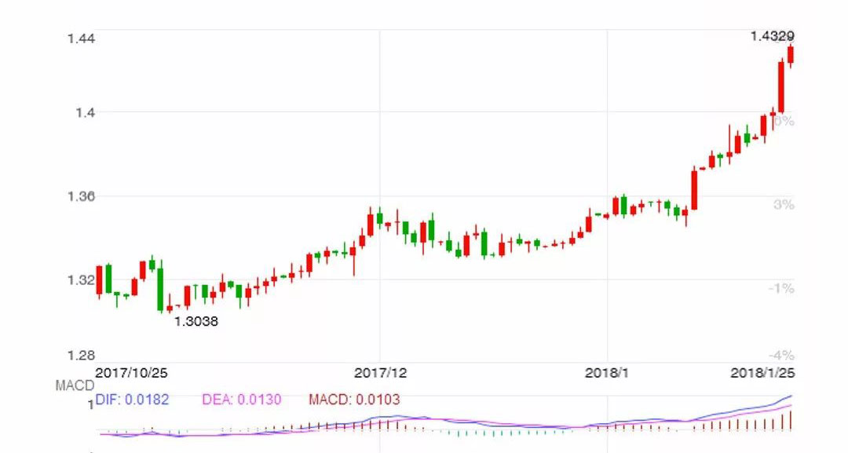Viewport: 848px width, 453px height.
Task: Click the -1% right axis label
Action: click(782, 288)
